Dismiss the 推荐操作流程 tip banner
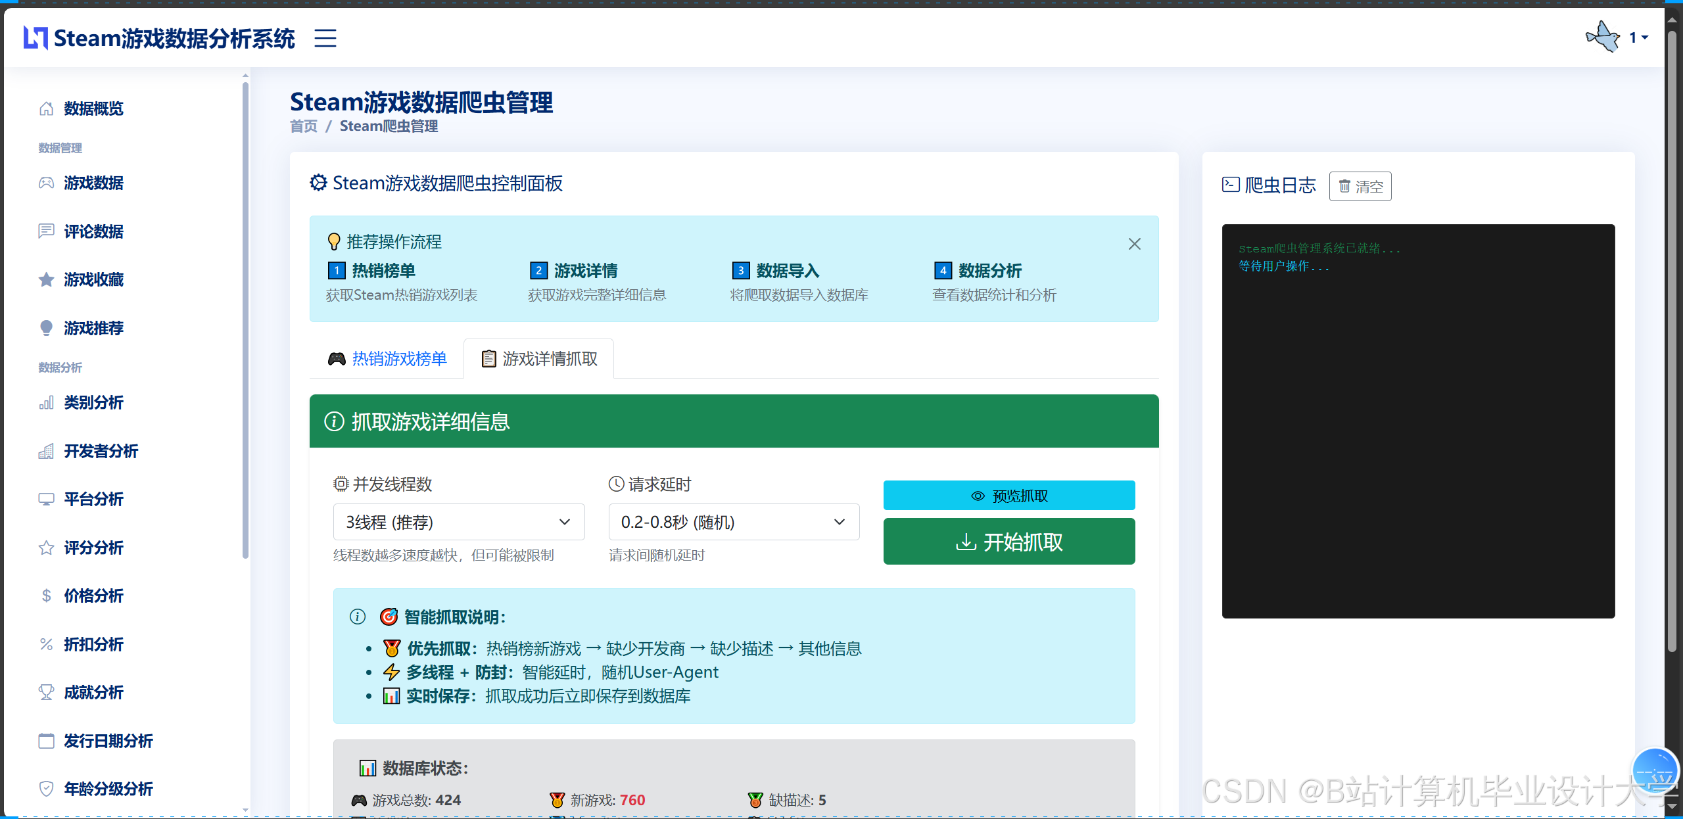The width and height of the screenshot is (1683, 819). (1134, 244)
